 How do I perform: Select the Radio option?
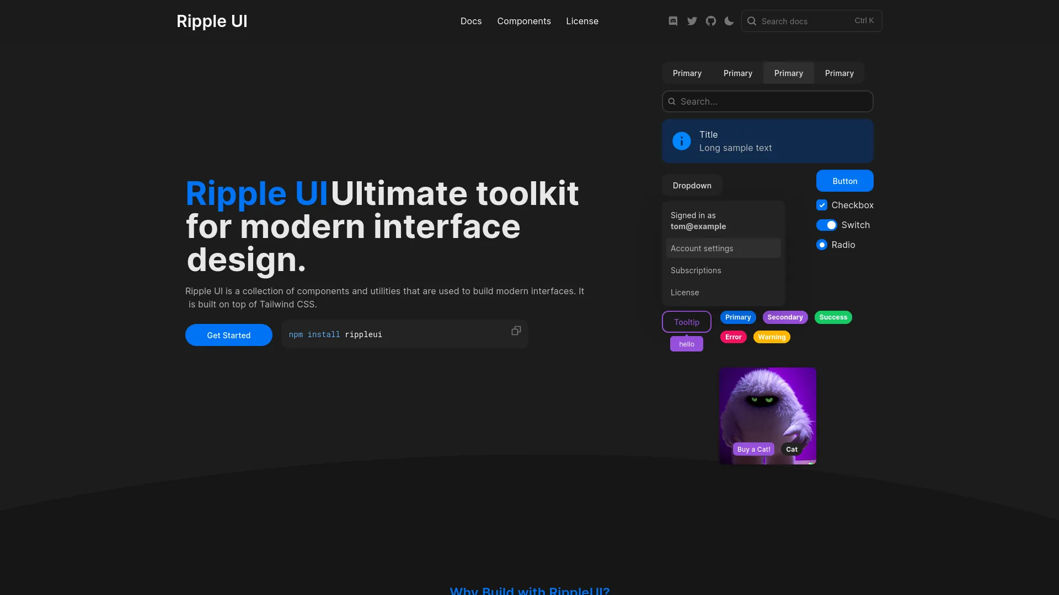[x=822, y=245]
